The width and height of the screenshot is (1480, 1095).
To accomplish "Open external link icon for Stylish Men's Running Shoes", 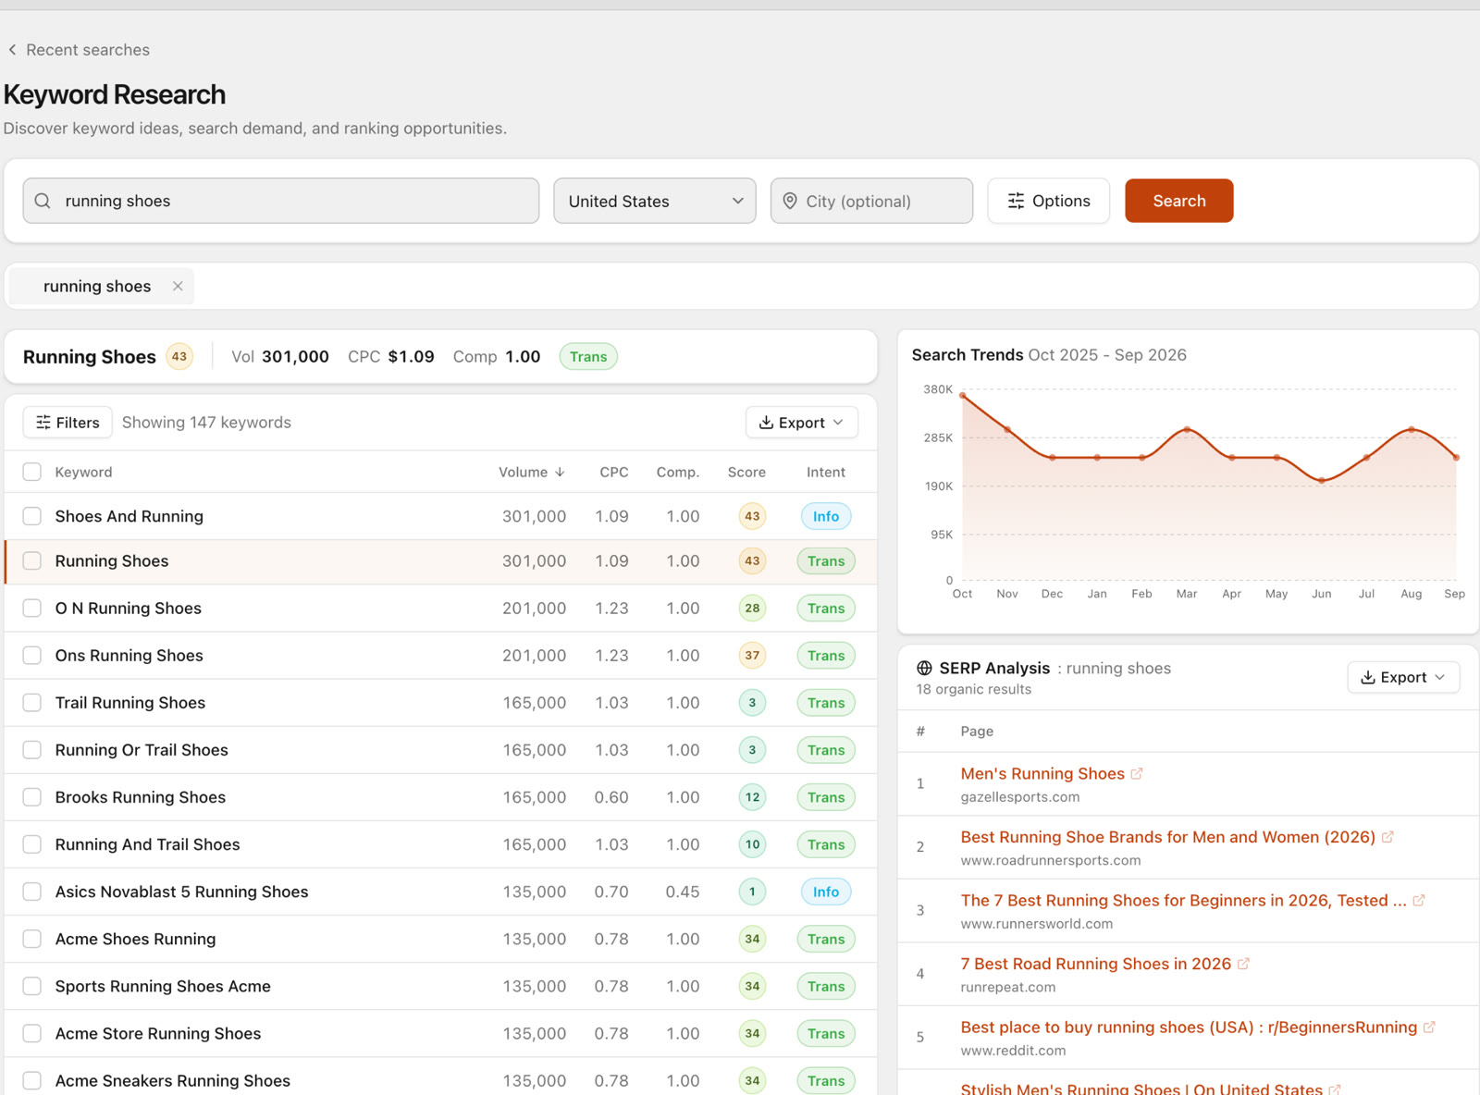I will coord(1335,1089).
